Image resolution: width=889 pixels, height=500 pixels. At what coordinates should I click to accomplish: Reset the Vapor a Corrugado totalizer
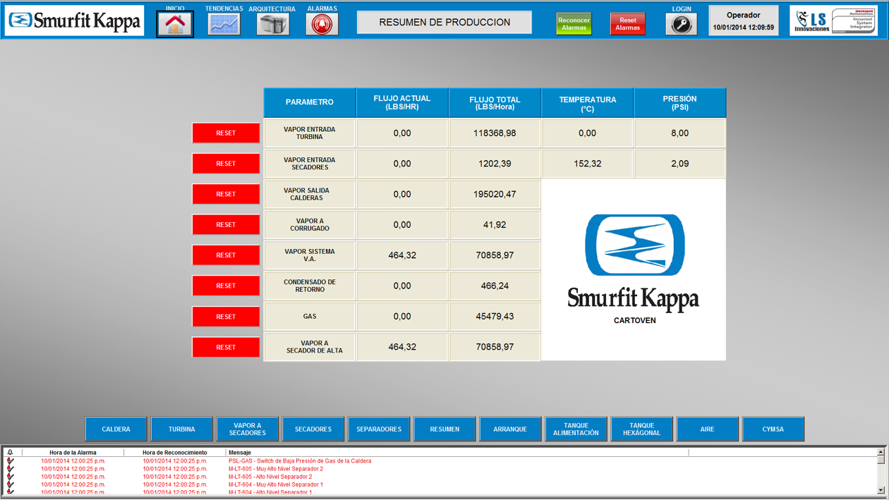click(226, 224)
